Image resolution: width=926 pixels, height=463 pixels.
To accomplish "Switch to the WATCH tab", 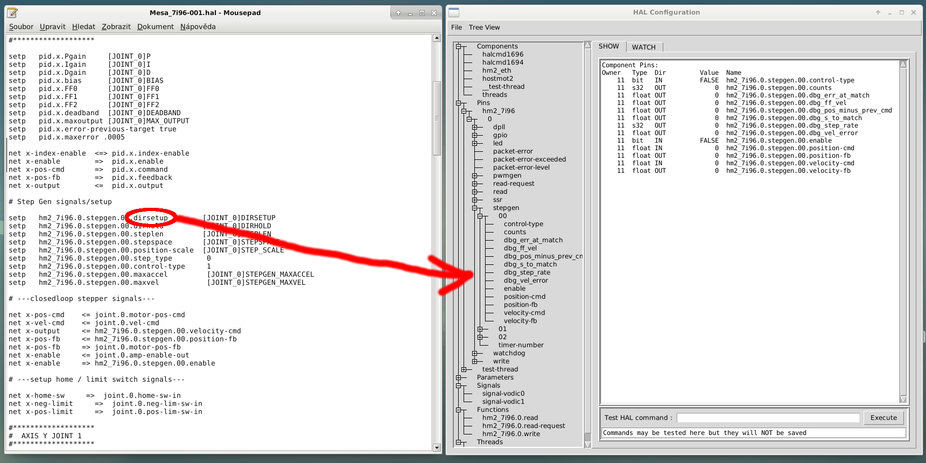I will pyautogui.click(x=643, y=47).
